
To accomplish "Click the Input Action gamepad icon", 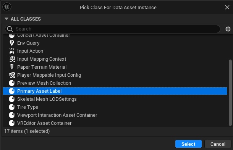I will coord(12,51).
